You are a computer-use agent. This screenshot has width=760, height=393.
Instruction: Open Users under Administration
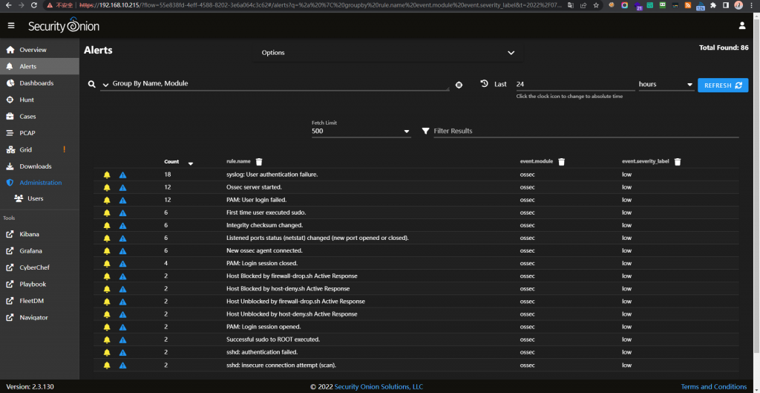click(40, 198)
